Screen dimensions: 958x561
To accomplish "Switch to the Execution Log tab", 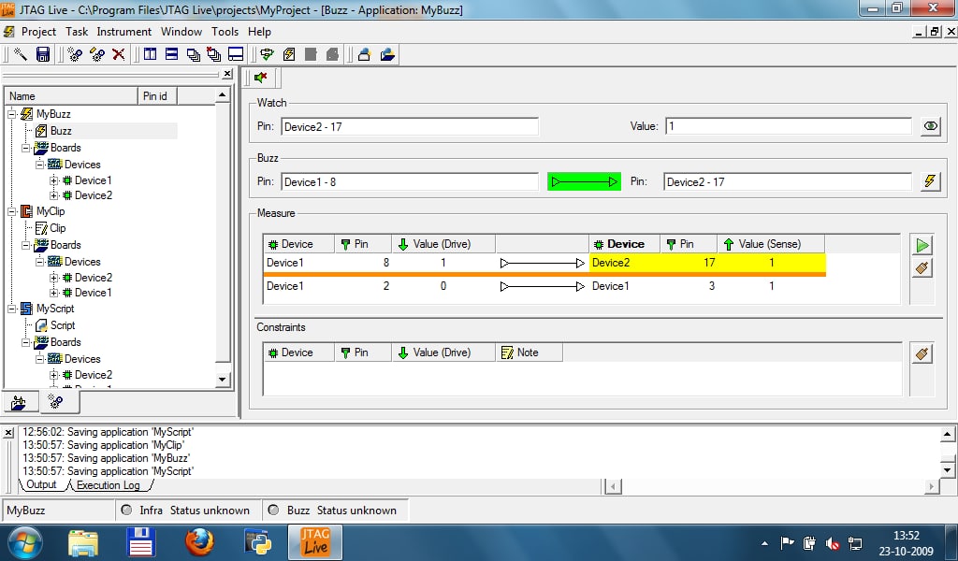I will pyautogui.click(x=109, y=485).
